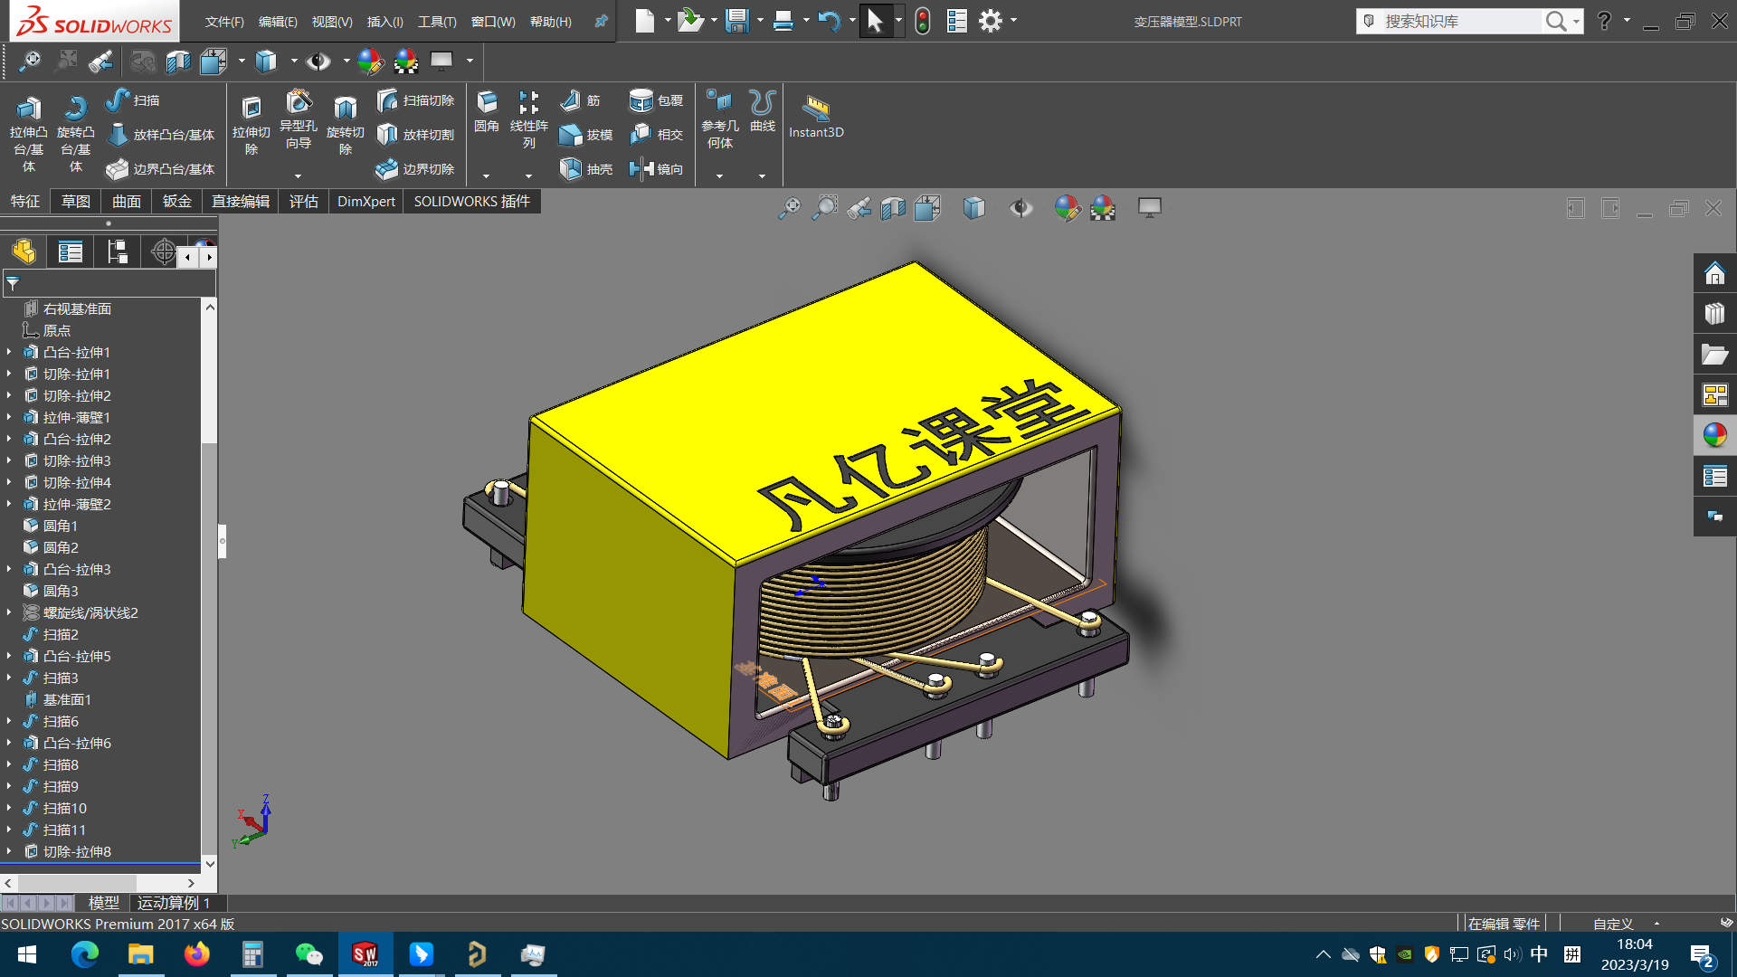
Task: Switch to the 草图 sketch tab
Action: click(x=76, y=201)
